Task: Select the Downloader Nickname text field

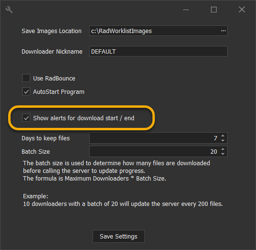Action: click(158, 51)
